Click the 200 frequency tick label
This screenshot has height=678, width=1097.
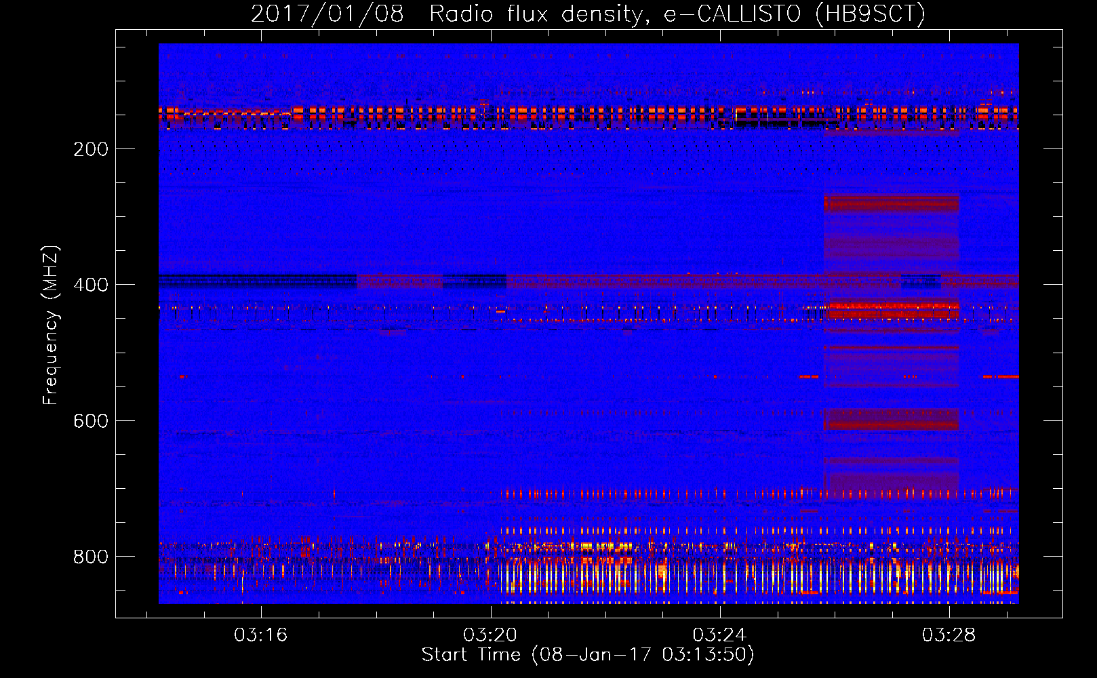pyautogui.click(x=91, y=149)
